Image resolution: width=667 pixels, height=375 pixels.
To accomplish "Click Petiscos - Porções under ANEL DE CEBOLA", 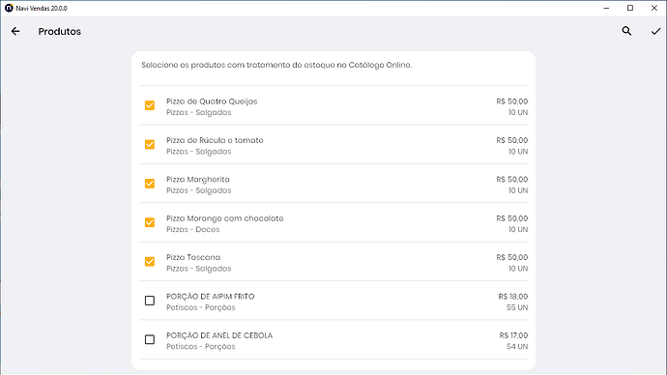I will click(201, 347).
